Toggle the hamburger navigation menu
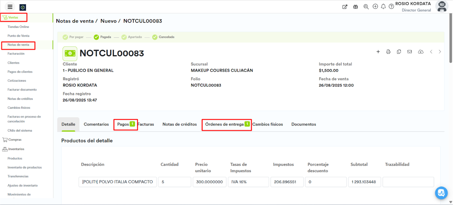This screenshot has width=453, height=205. pos(10,7)
